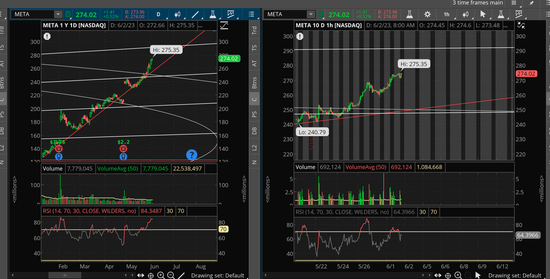Click the line drawing icon below left chart
Viewport: 550px width, 279px height.
coord(181,275)
